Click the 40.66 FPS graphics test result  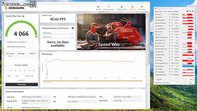58,19
